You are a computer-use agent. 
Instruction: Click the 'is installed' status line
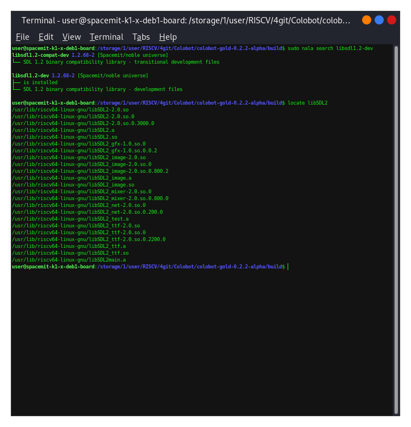pos(40,82)
